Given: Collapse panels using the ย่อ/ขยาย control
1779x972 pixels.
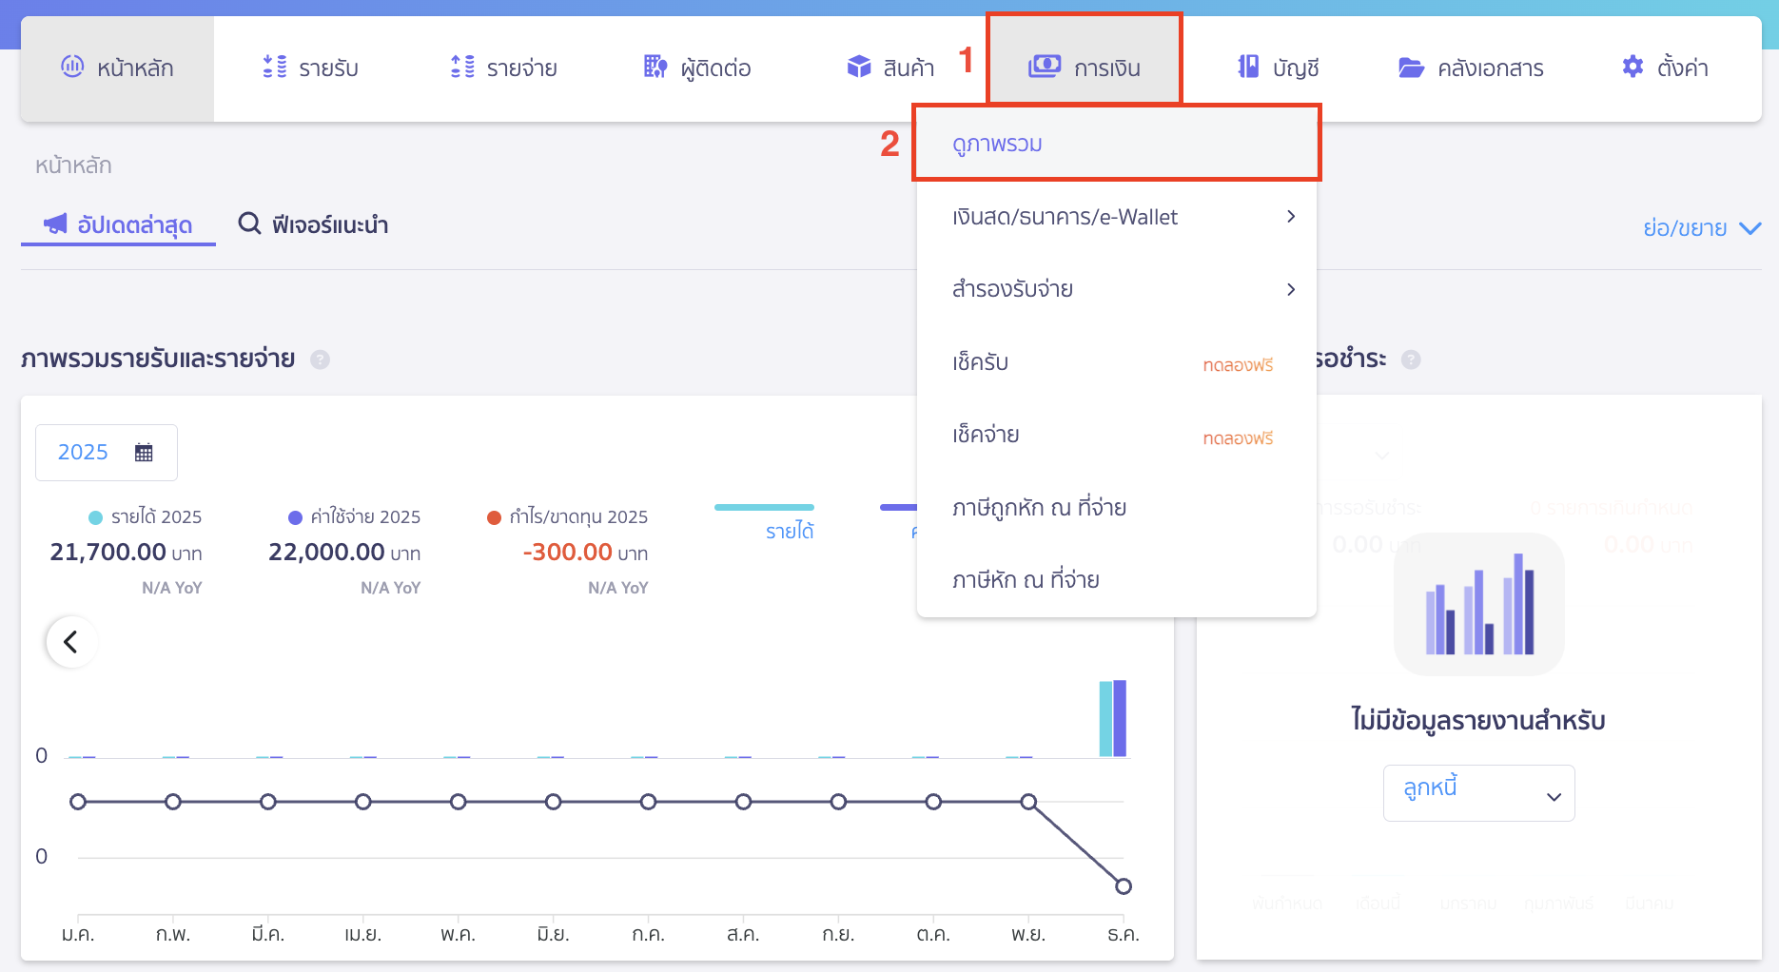Looking at the screenshot, I should point(1702,227).
